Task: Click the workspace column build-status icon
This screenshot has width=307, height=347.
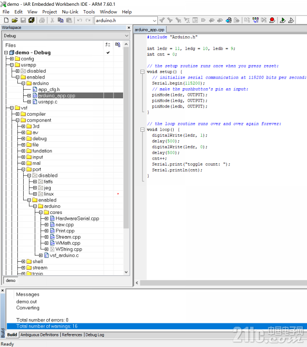Action: click(108, 45)
